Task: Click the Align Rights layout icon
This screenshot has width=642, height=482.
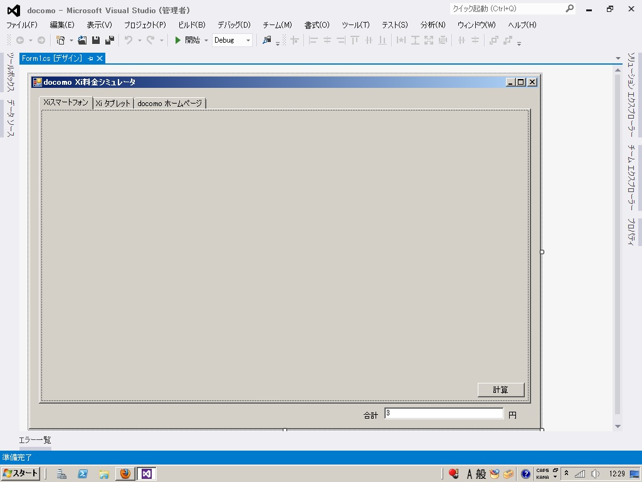Action: tap(341, 40)
